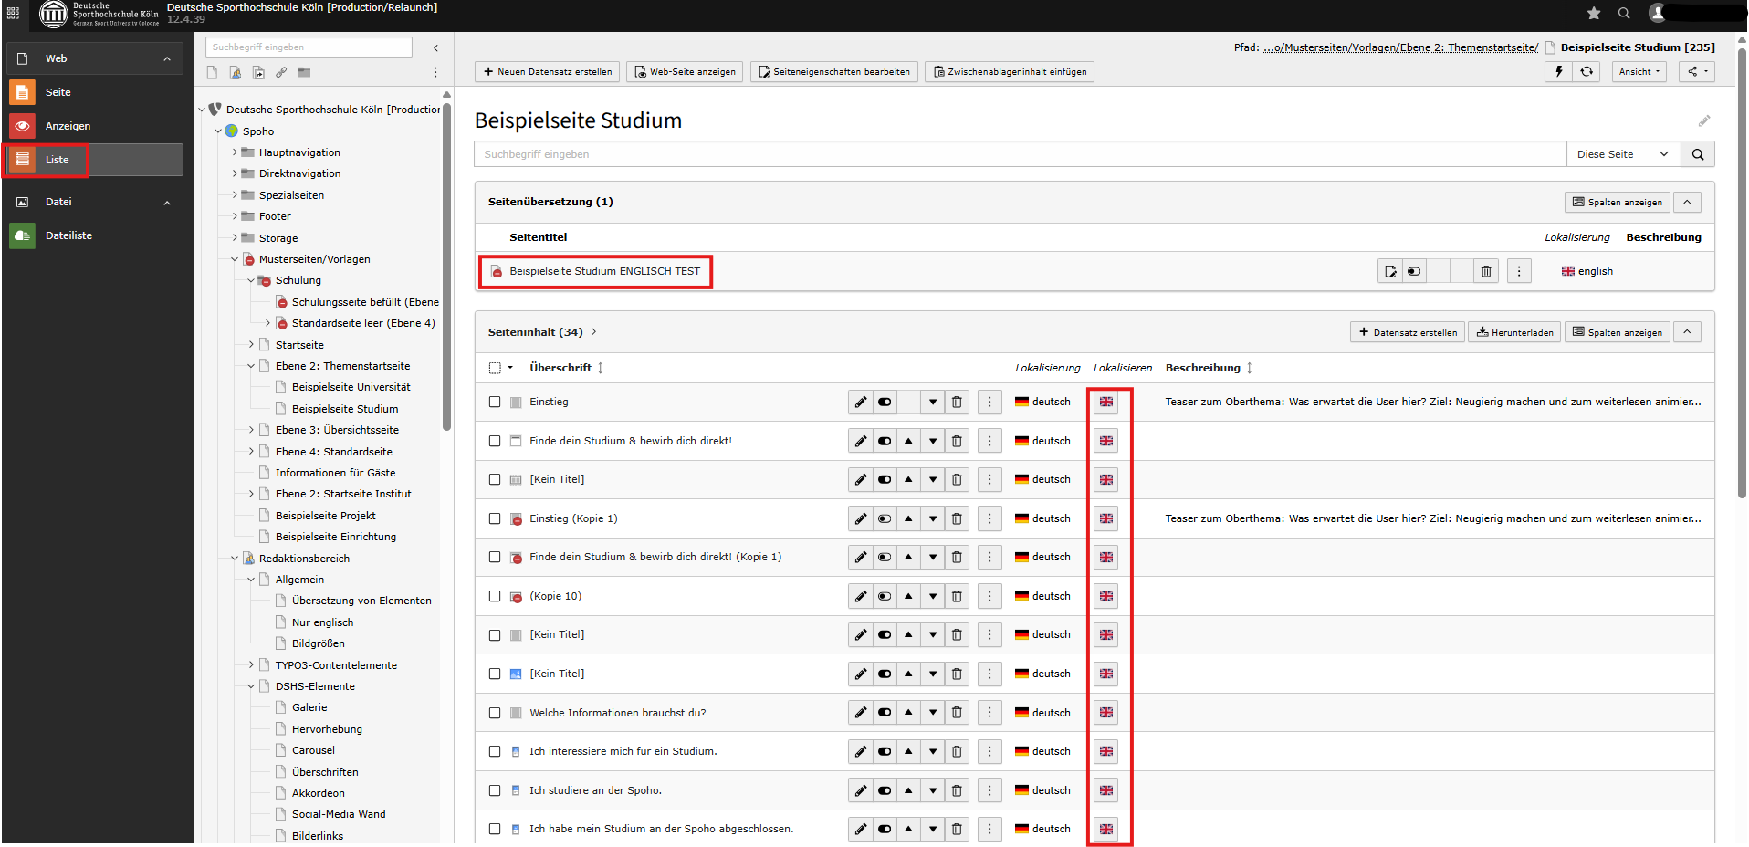
Task: Click the clear cache lightning bolt icon
Action: (x=1559, y=71)
